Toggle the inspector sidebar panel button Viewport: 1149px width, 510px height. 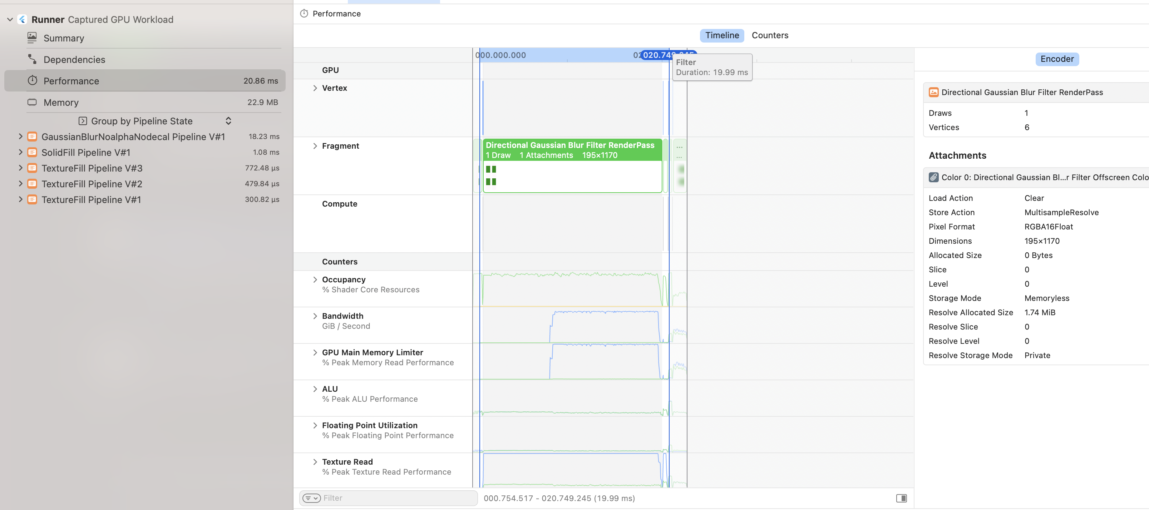[x=901, y=498]
